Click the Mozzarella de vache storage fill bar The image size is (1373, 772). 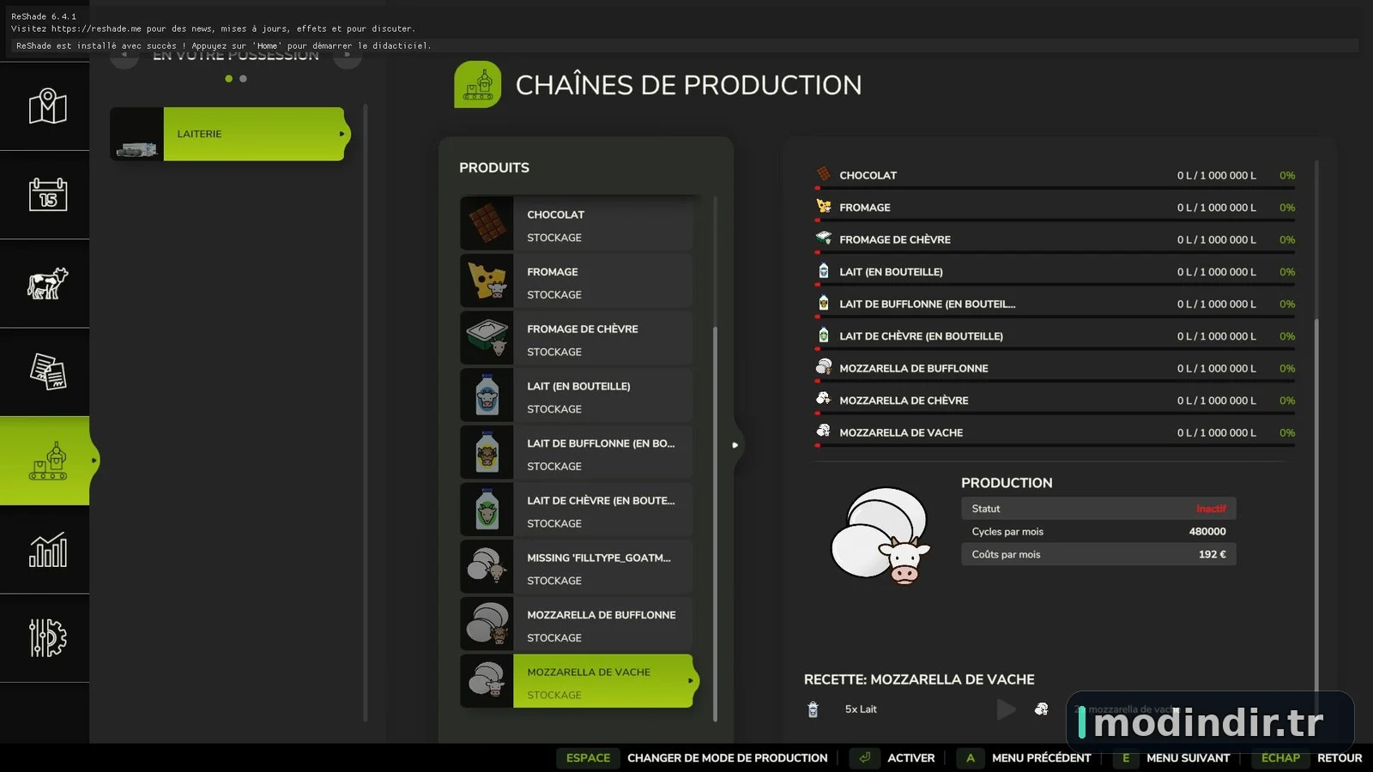click(x=1055, y=445)
